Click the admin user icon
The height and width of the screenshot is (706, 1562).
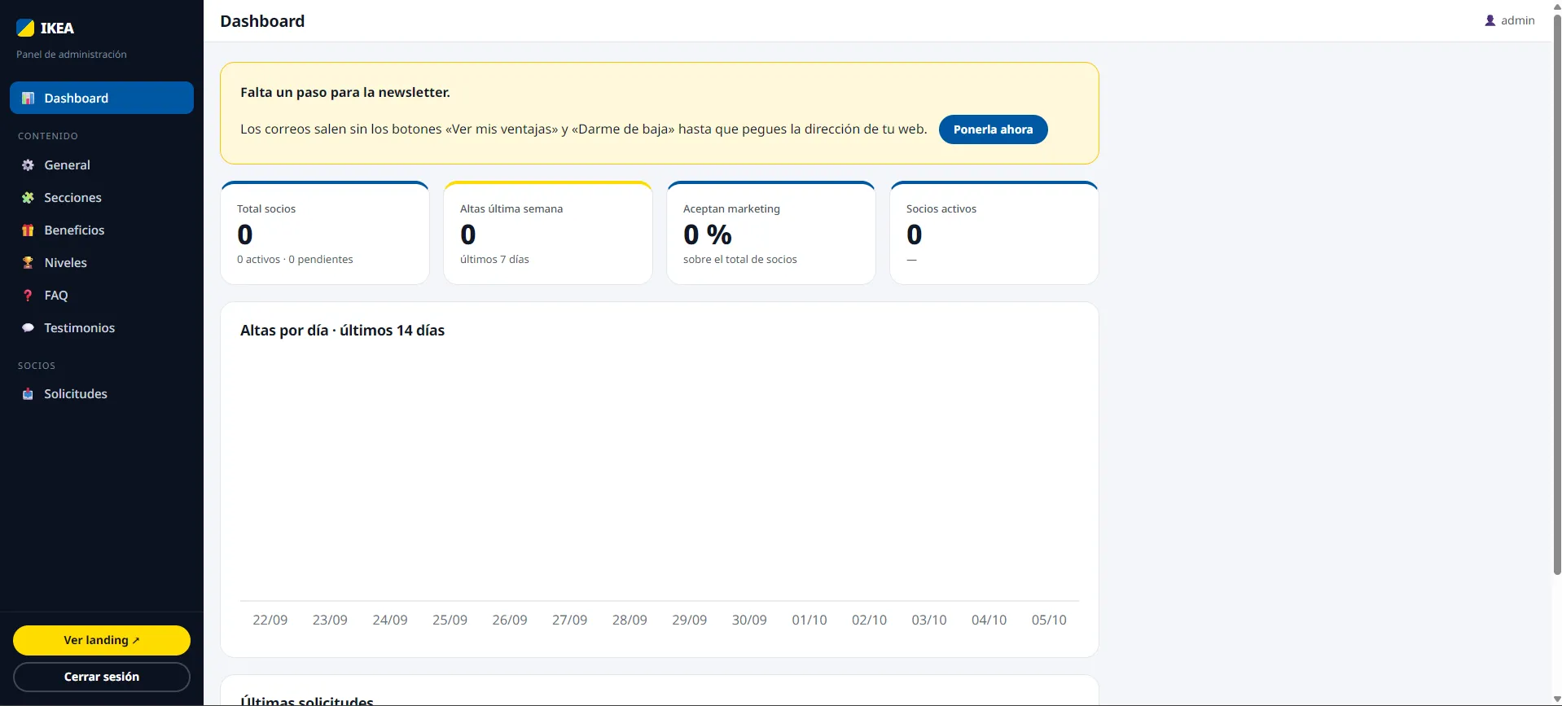pos(1490,20)
